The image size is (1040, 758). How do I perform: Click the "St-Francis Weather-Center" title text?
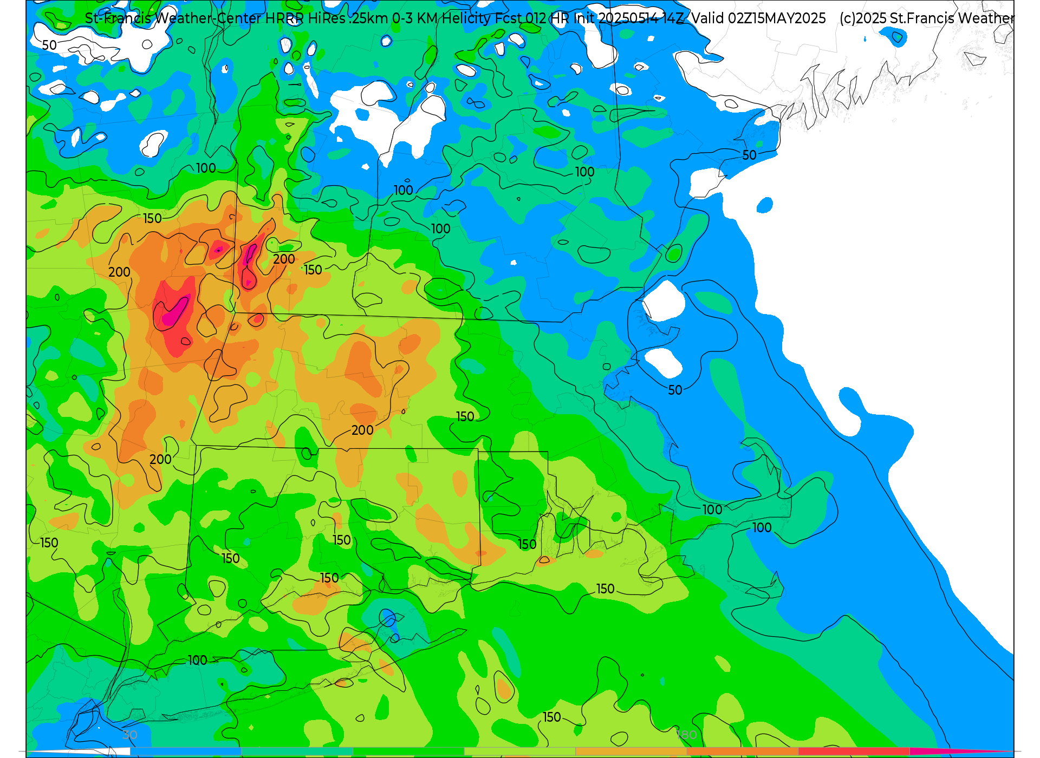point(173,18)
